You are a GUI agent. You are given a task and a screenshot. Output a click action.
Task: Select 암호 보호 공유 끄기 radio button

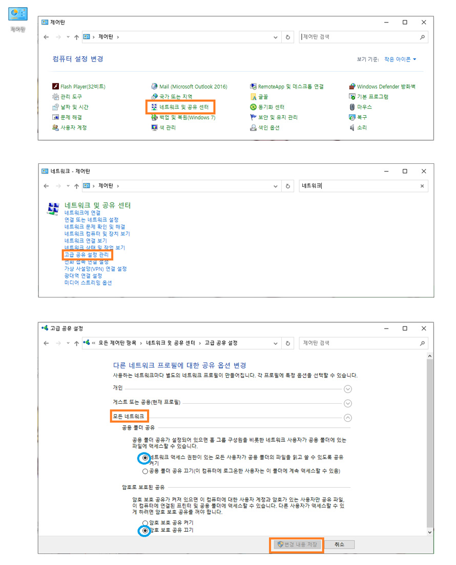[x=146, y=531]
